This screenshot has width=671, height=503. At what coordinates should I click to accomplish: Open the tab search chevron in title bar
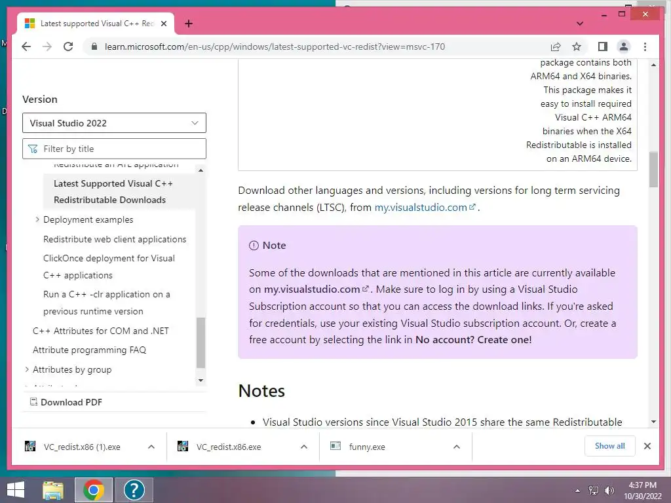point(580,24)
